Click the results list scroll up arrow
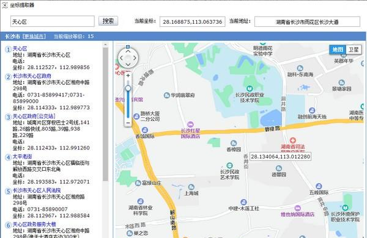The image size is (367, 238). (105, 45)
